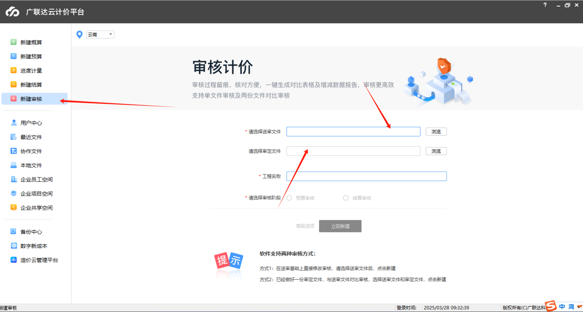Image resolution: width=583 pixels, height=312 pixels.
Task: Click the 立即新建 button
Action: [x=340, y=226]
